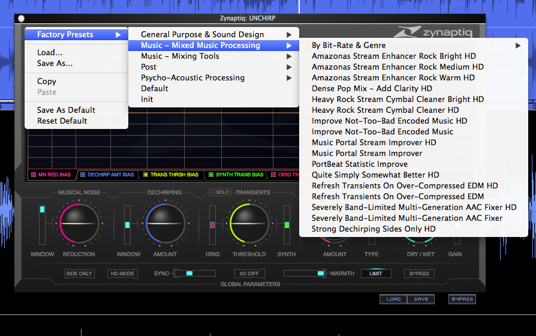Click the Transients THRESHOLD knob
Viewport: 536px width, 336px height.
pos(249,224)
